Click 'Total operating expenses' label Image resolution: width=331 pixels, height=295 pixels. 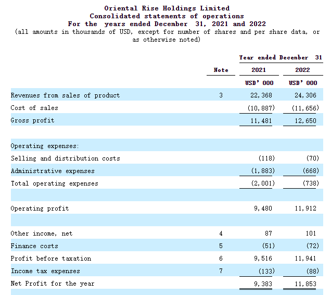[55, 183]
